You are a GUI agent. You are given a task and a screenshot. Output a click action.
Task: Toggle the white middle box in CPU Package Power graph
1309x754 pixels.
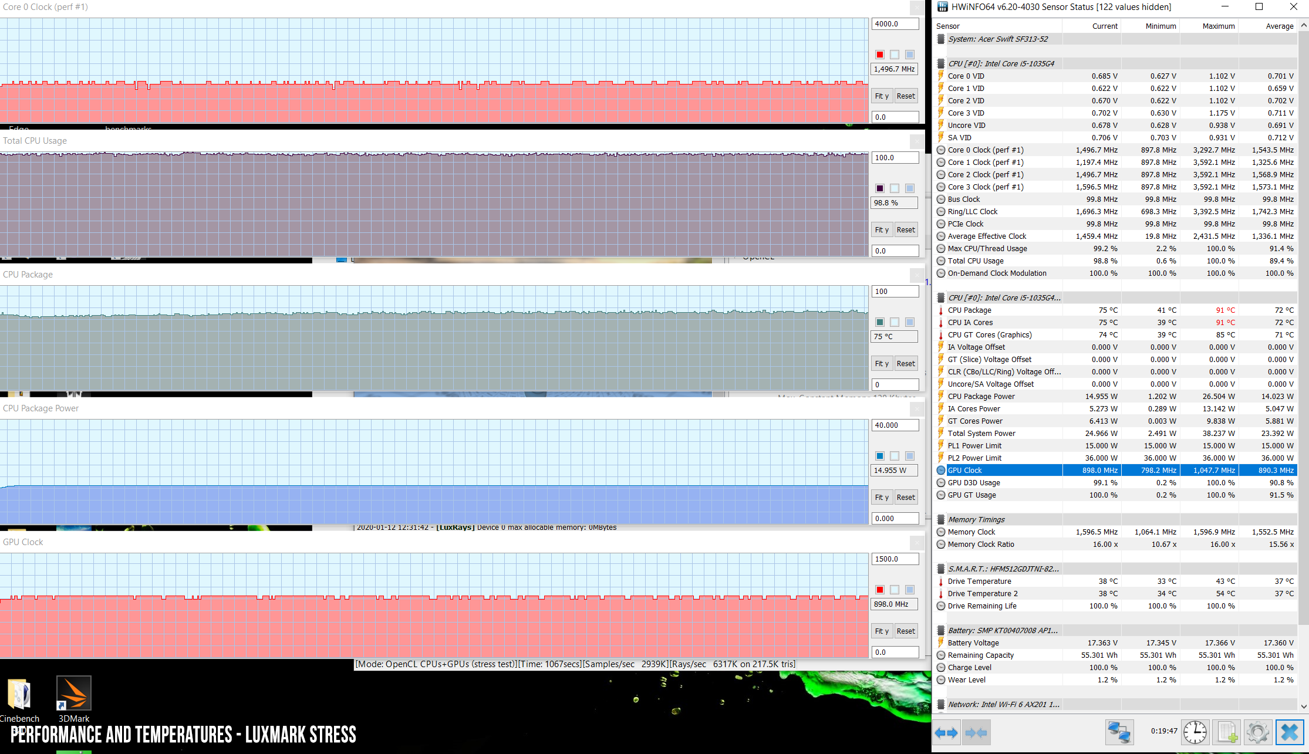895,456
